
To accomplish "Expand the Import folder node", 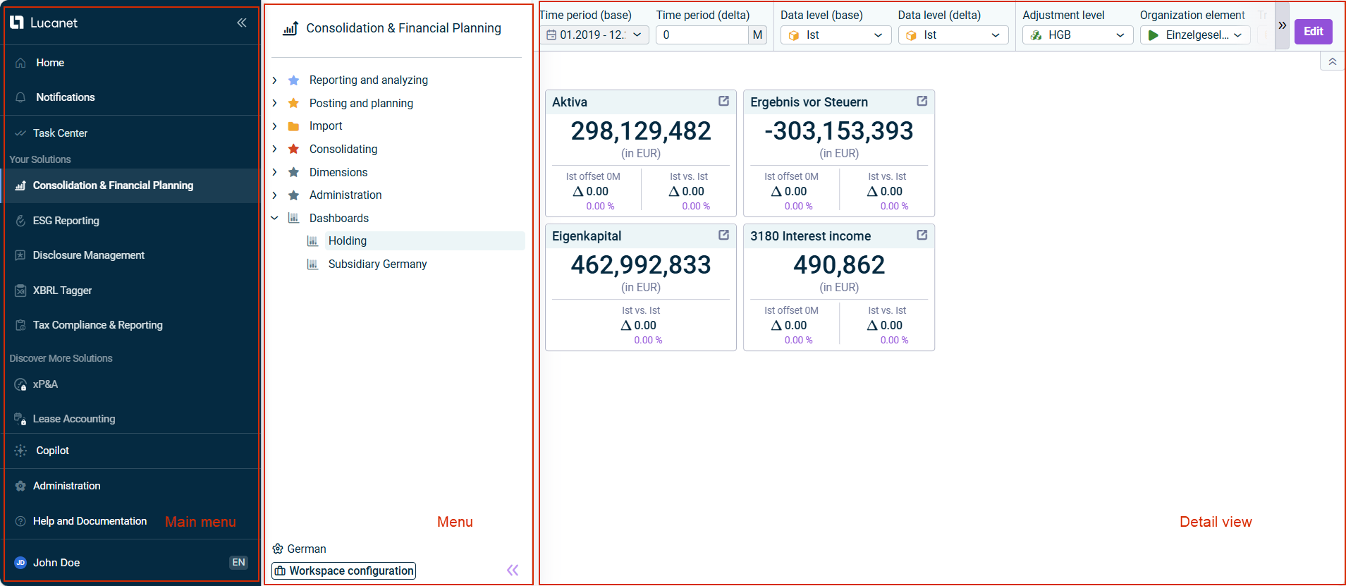I will point(275,126).
